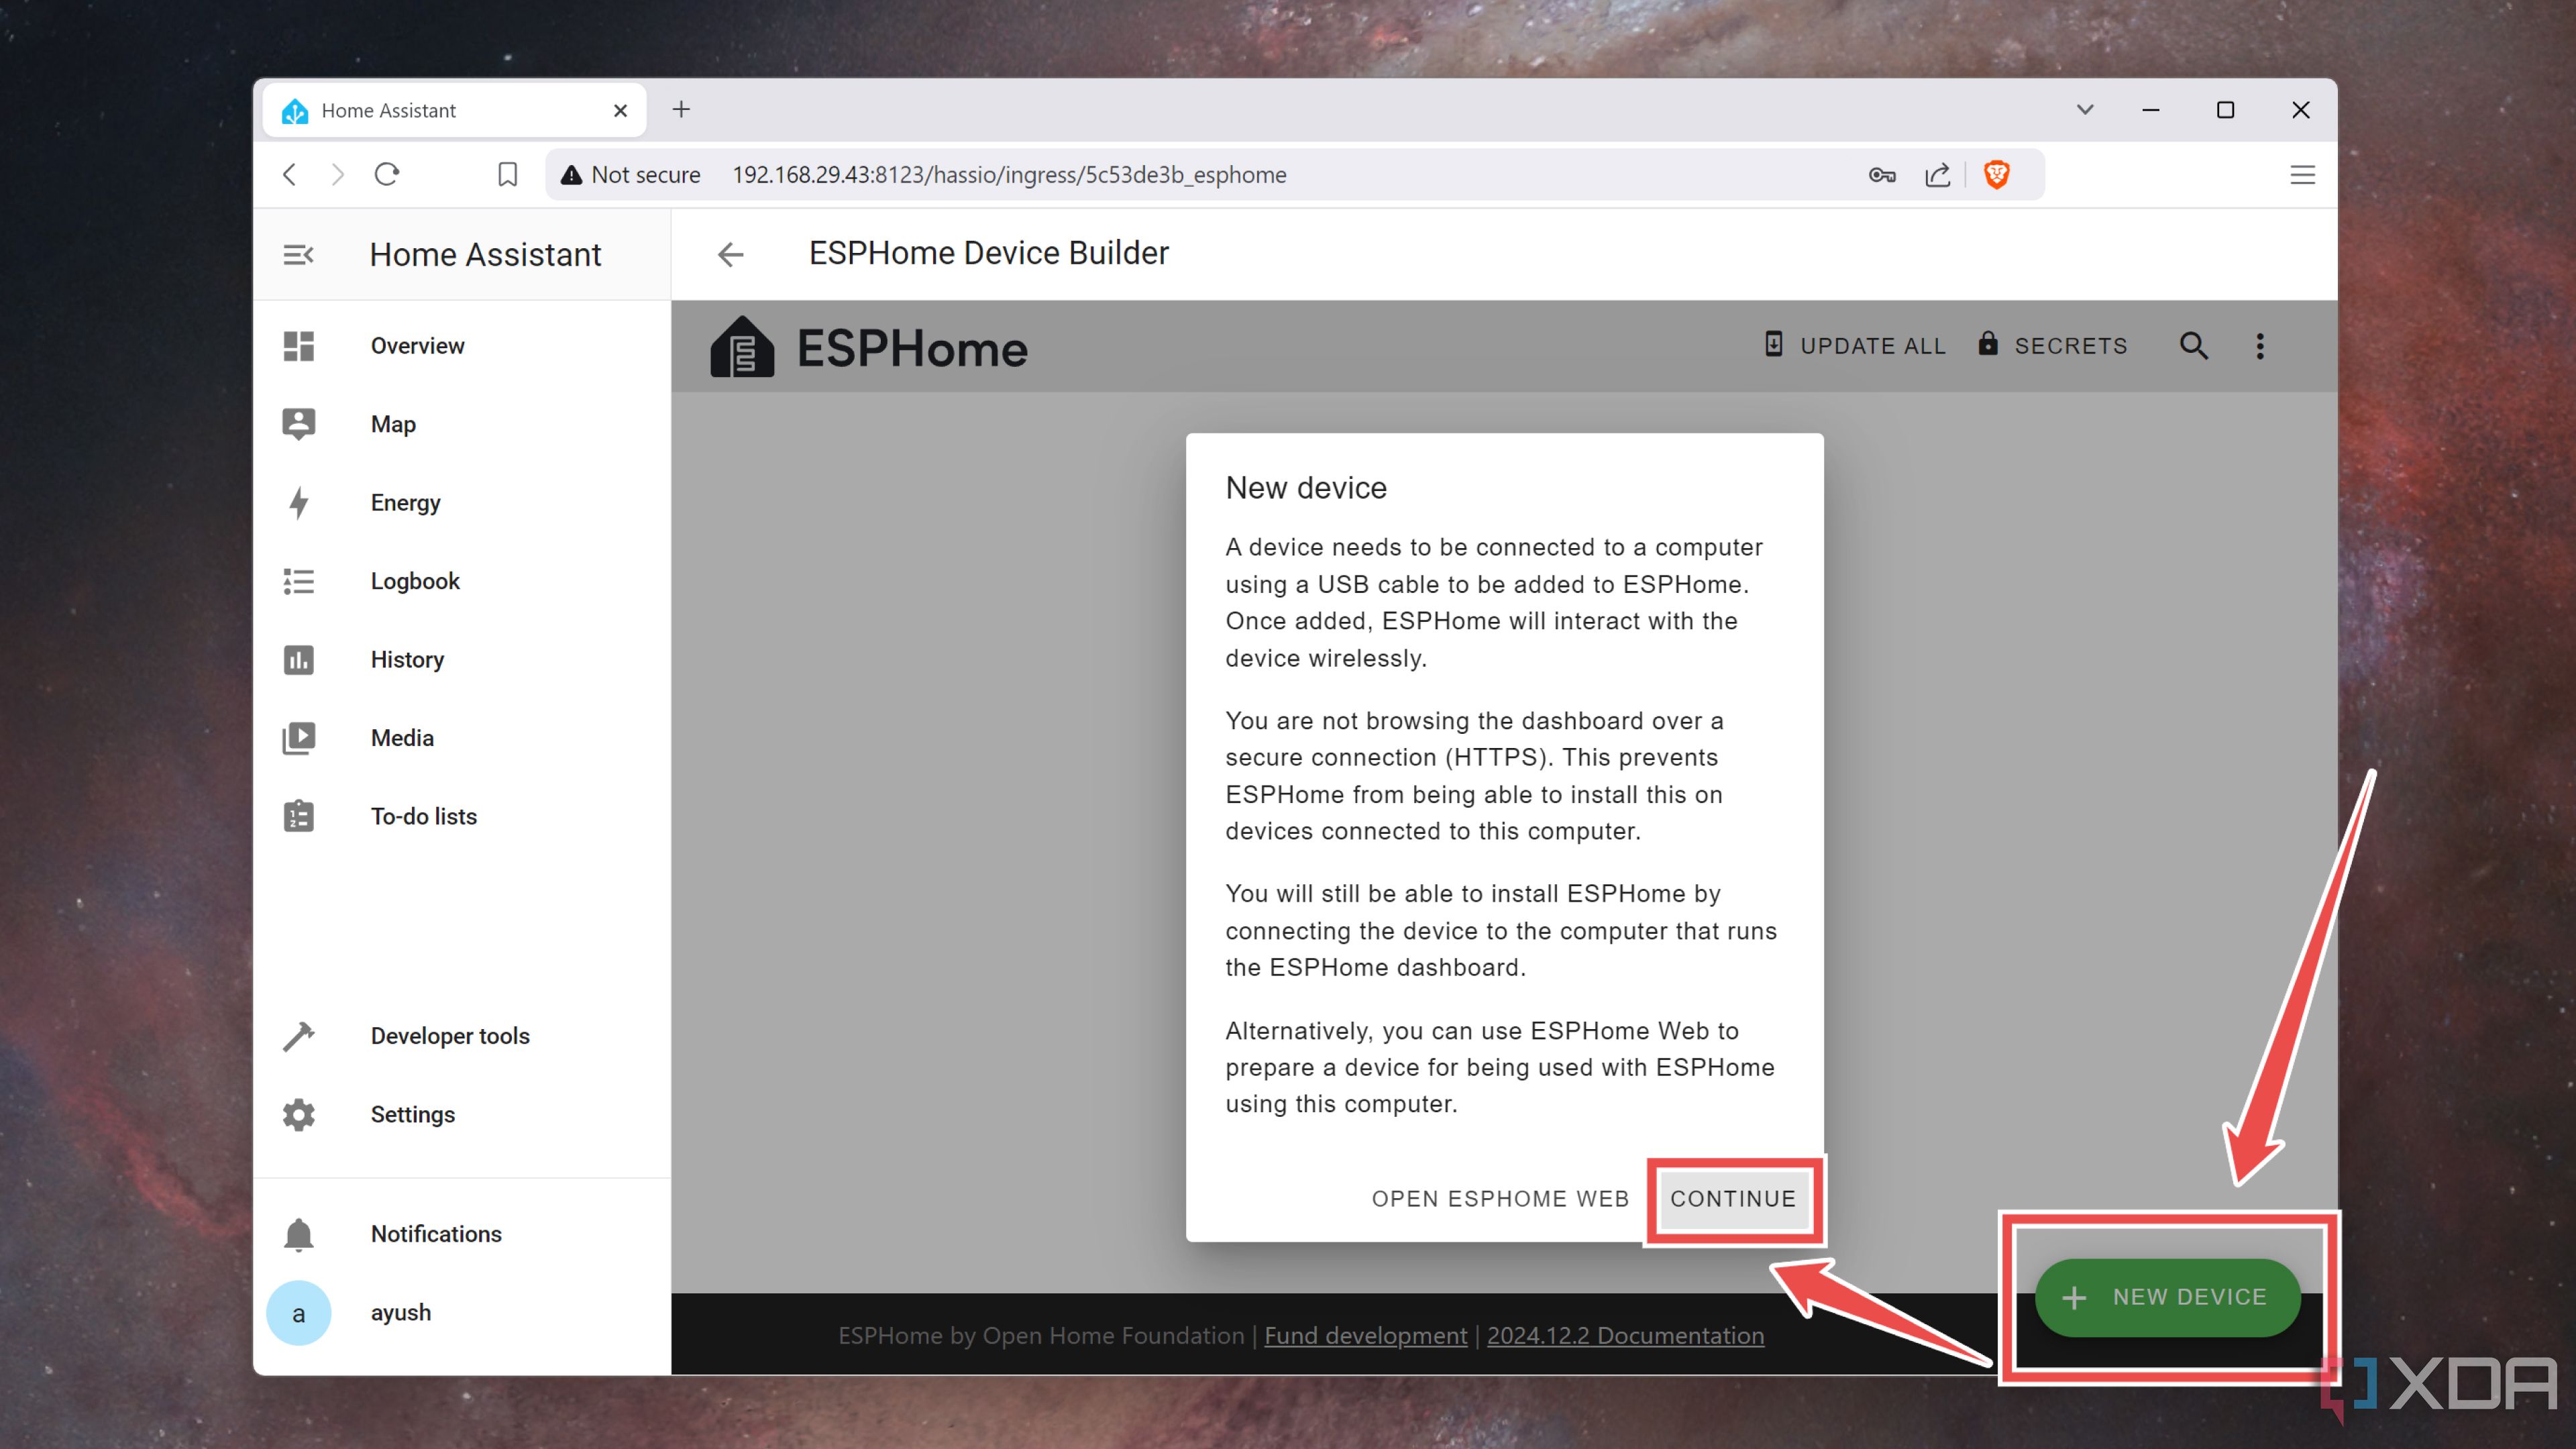Open the 2024.12.2 Documentation link
The width and height of the screenshot is (2576, 1449).
pyautogui.click(x=1625, y=1336)
